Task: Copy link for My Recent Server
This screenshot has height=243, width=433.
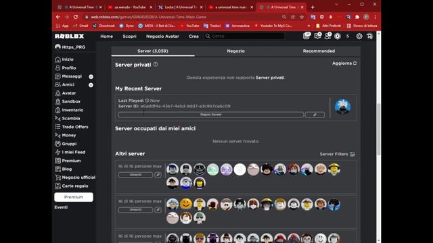Action: [315, 115]
